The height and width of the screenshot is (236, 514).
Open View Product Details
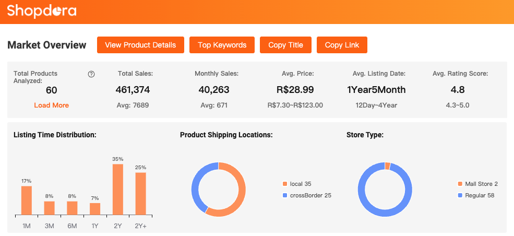[140, 45]
